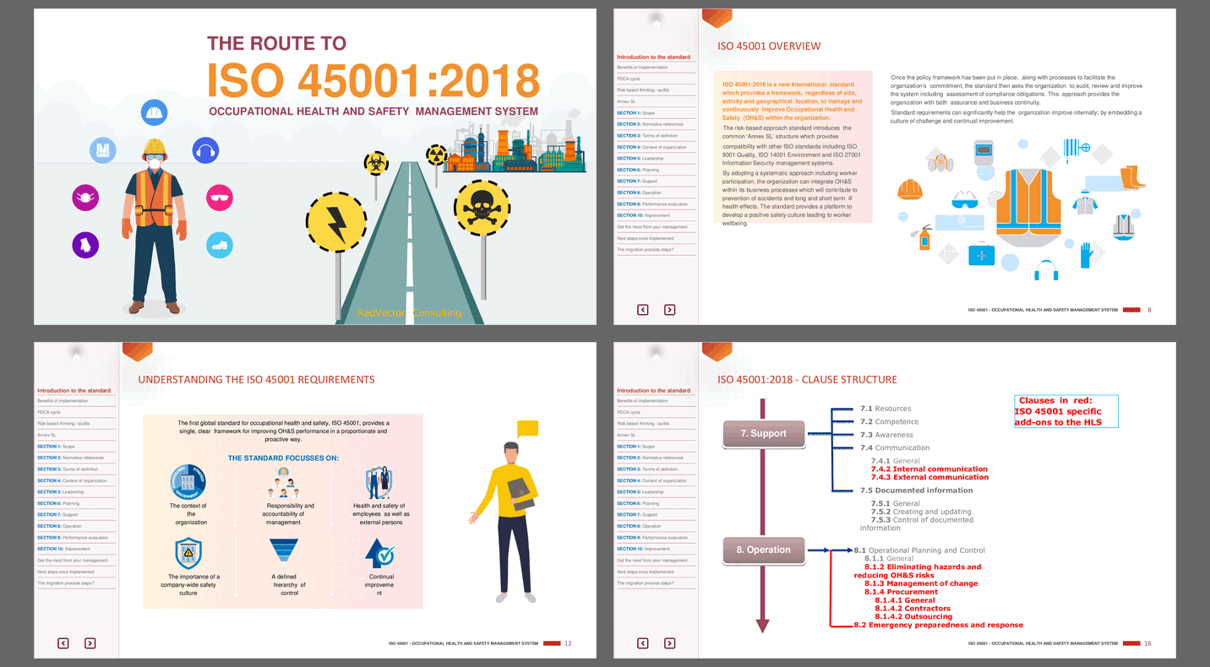Click the blue earmuffs icon on Overview slide
The image size is (1210, 667).
1047,270
